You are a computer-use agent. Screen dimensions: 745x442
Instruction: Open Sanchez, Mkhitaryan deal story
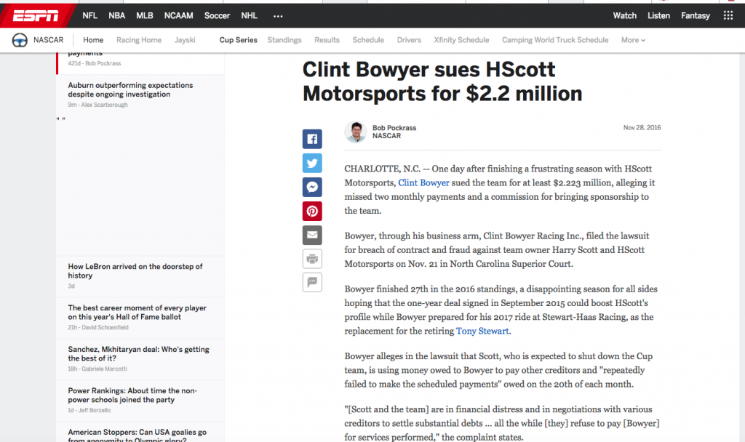(x=138, y=354)
